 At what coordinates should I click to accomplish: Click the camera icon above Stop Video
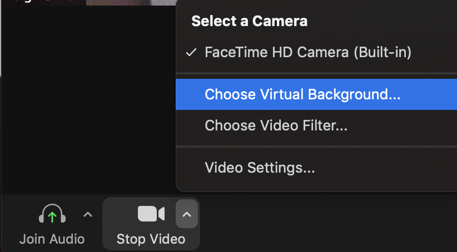click(x=151, y=214)
